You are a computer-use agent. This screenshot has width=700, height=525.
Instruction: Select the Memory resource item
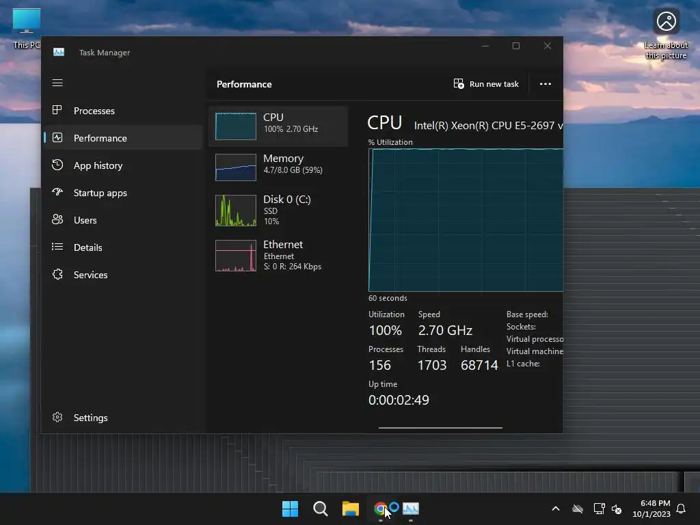(x=278, y=167)
